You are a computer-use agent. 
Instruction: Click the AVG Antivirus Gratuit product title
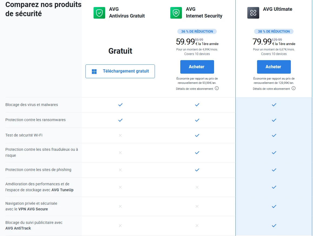tap(127, 13)
